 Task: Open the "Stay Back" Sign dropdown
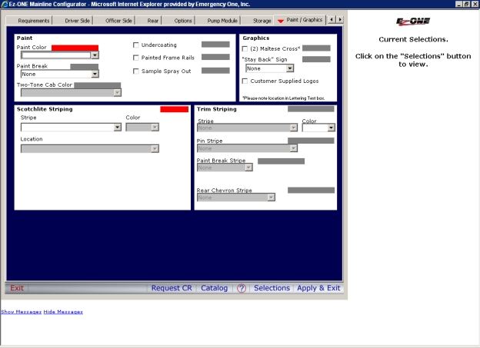point(290,68)
